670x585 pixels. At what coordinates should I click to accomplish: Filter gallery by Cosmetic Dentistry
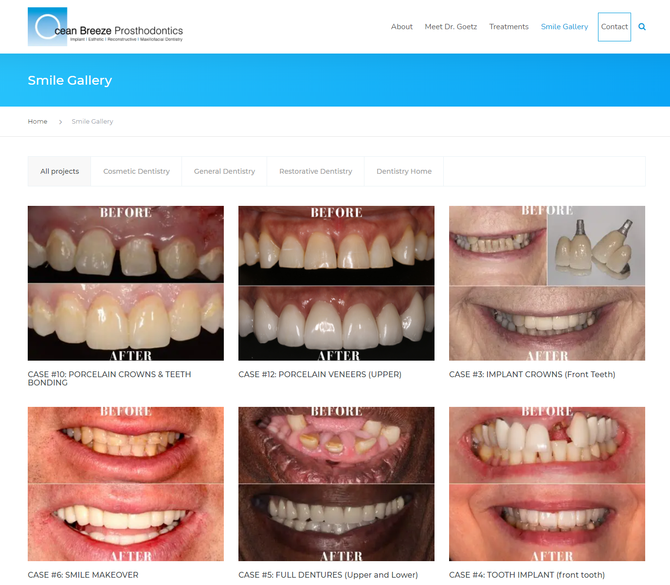tap(136, 171)
